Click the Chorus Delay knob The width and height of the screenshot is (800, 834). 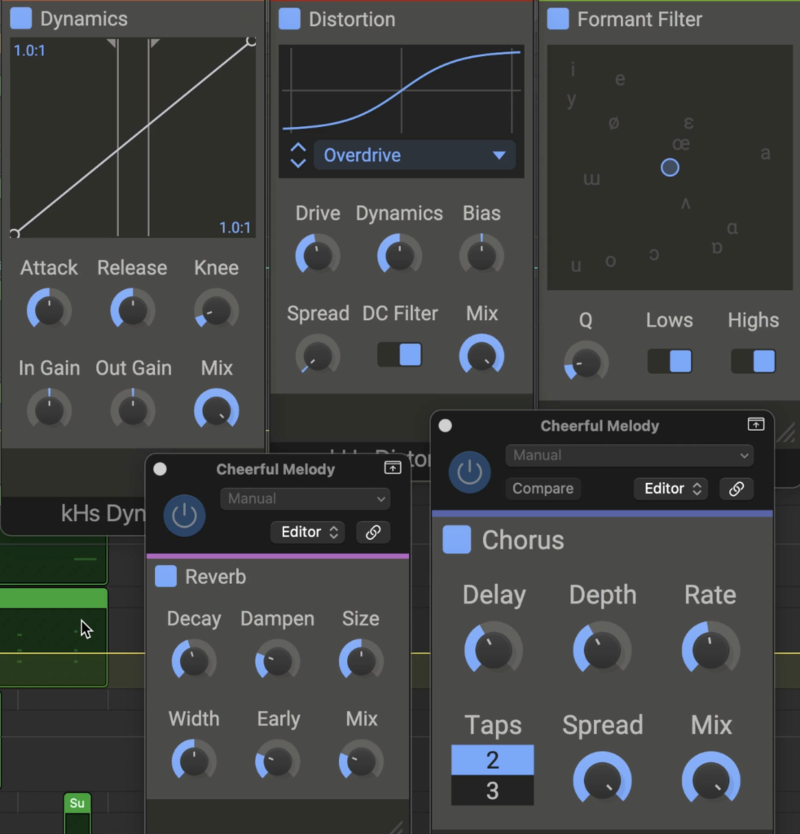[493, 649]
